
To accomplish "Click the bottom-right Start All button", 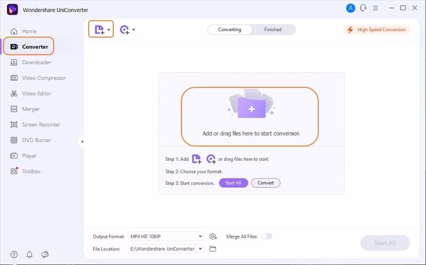I will pos(385,243).
